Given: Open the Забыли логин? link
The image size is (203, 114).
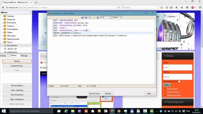Looking at the screenshot, I should (x=173, y=92).
